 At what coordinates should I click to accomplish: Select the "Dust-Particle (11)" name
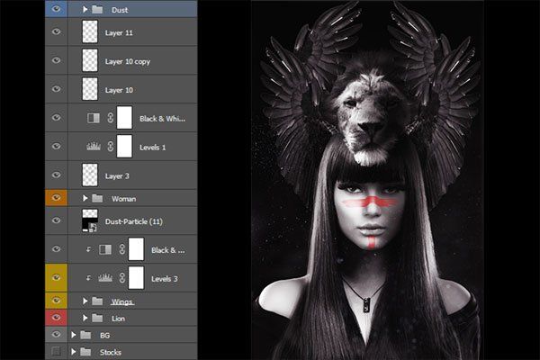click(x=134, y=221)
